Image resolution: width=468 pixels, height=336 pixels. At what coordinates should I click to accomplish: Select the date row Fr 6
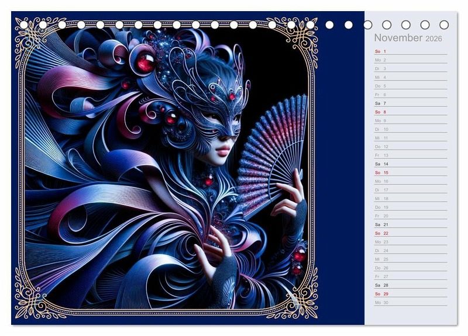(411, 95)
